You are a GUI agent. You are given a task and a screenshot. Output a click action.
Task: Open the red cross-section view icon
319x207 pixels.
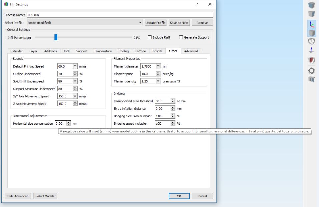point(311,61)
